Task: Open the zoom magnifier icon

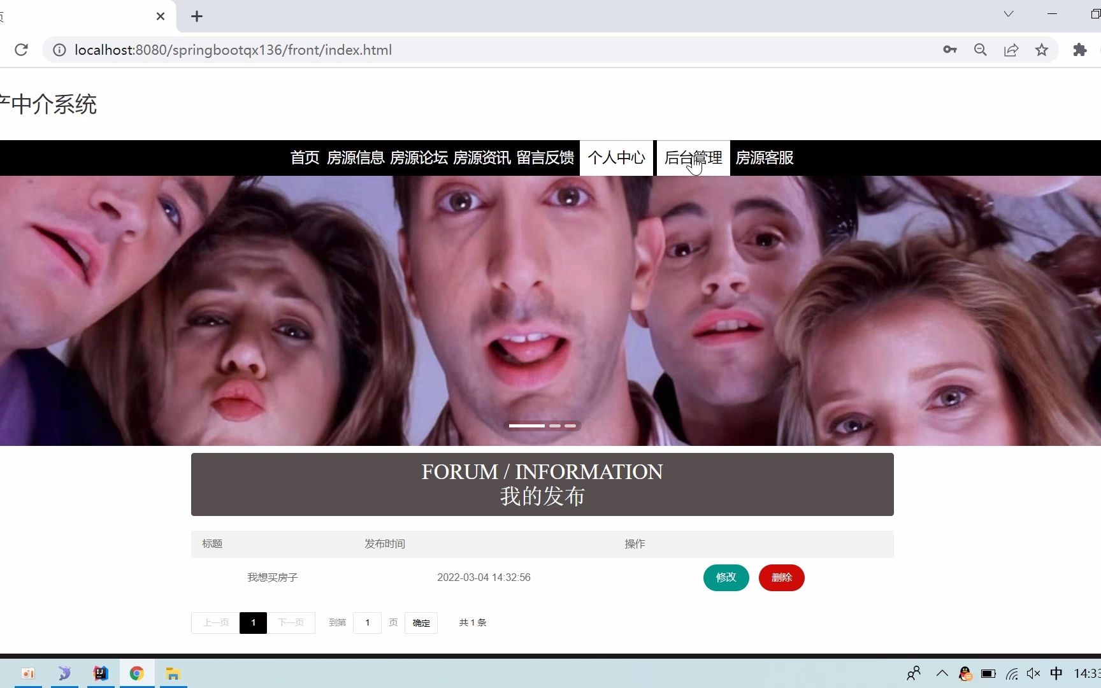Action: point(981,50)
